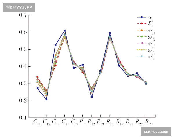The width and height of the screenshot is (174, 139).
Task: Click the magenta diamond legend marker
Action: tap(142, 43)
